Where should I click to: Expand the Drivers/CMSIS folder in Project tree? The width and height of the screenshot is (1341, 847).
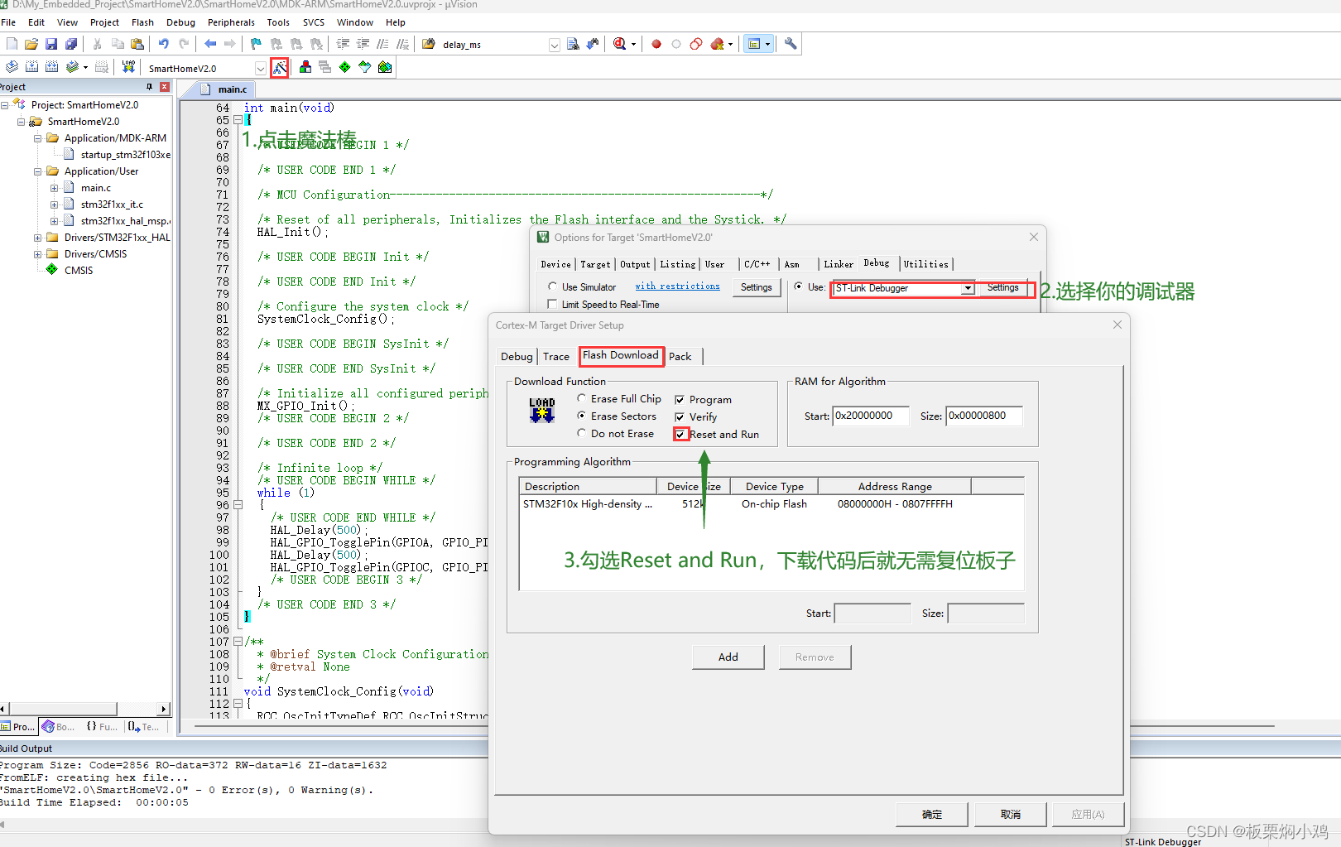coord(38,253)
